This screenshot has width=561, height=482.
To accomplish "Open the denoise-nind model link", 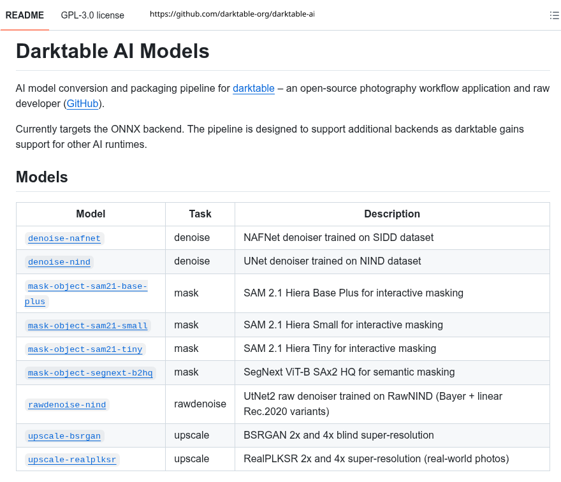I will (59, 262).
